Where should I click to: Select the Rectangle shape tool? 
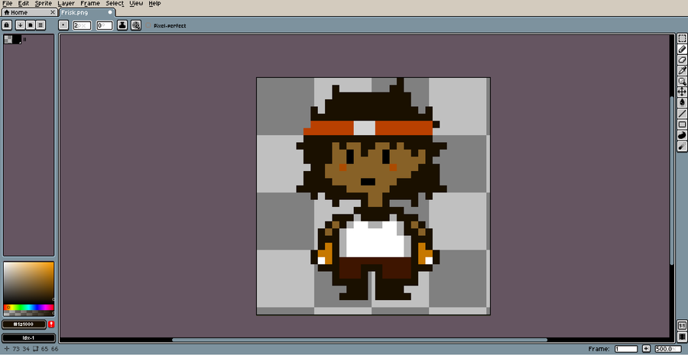[682, 124]
